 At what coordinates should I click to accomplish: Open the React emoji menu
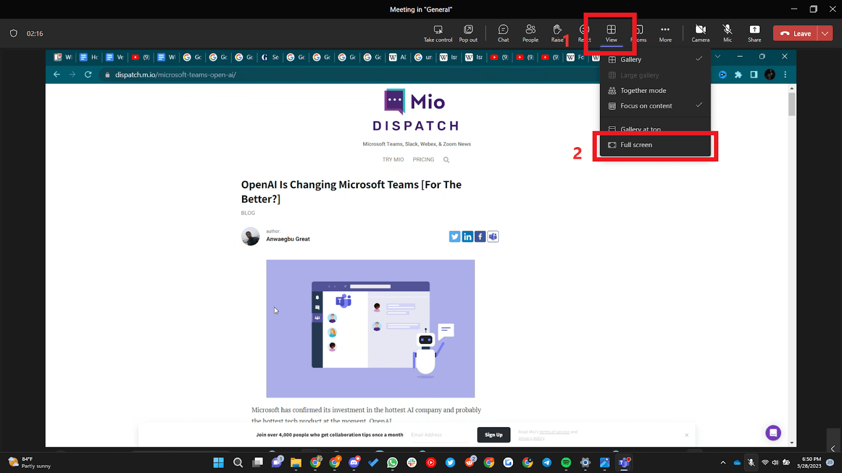583,33
